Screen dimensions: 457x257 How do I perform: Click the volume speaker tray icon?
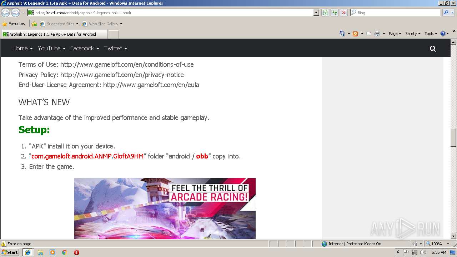423,252
